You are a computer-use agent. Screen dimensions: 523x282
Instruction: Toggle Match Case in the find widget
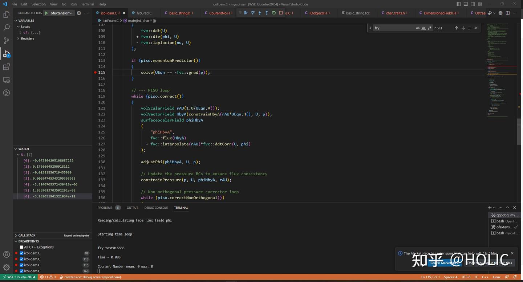pos(418,28)
